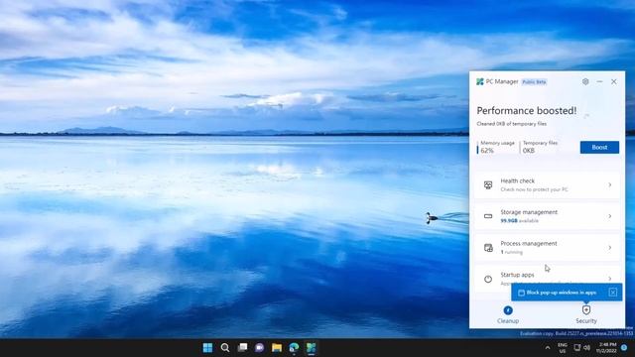635x357 pixels.
Task: Show hidden system tray icons
Action: coord(548,348)
